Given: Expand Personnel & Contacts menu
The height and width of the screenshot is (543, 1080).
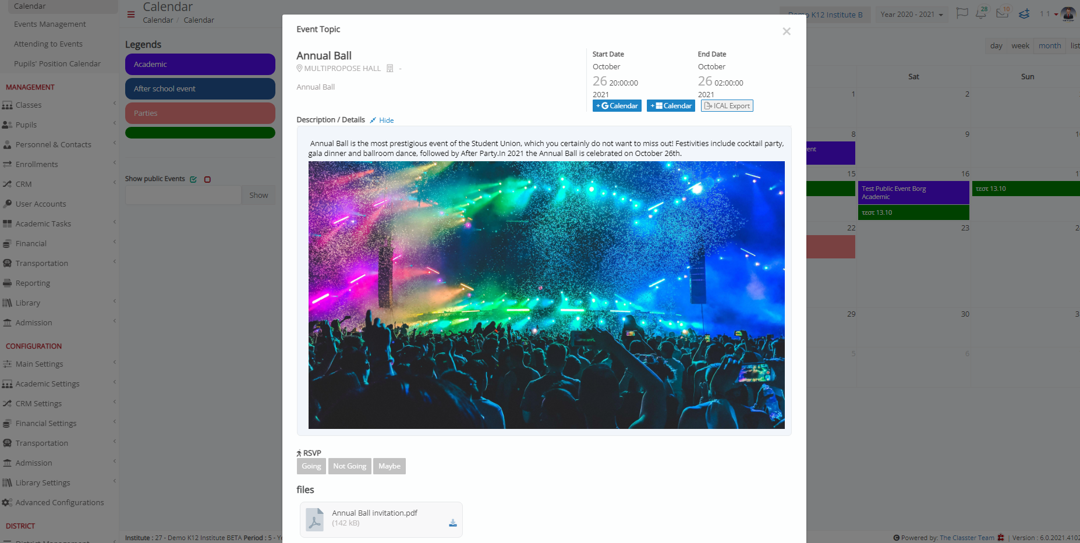Looking at the screenshot, I should pos(115,143).
